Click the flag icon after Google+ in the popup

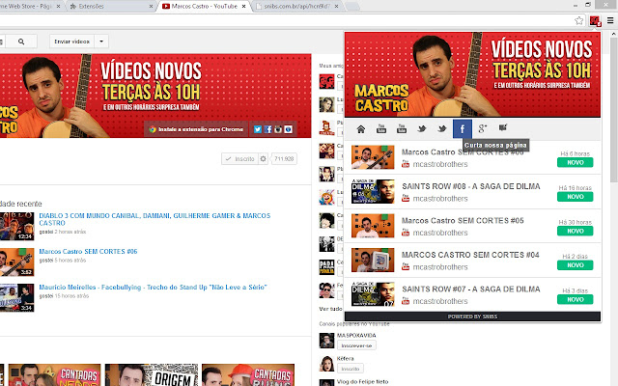tap(503, 127)
